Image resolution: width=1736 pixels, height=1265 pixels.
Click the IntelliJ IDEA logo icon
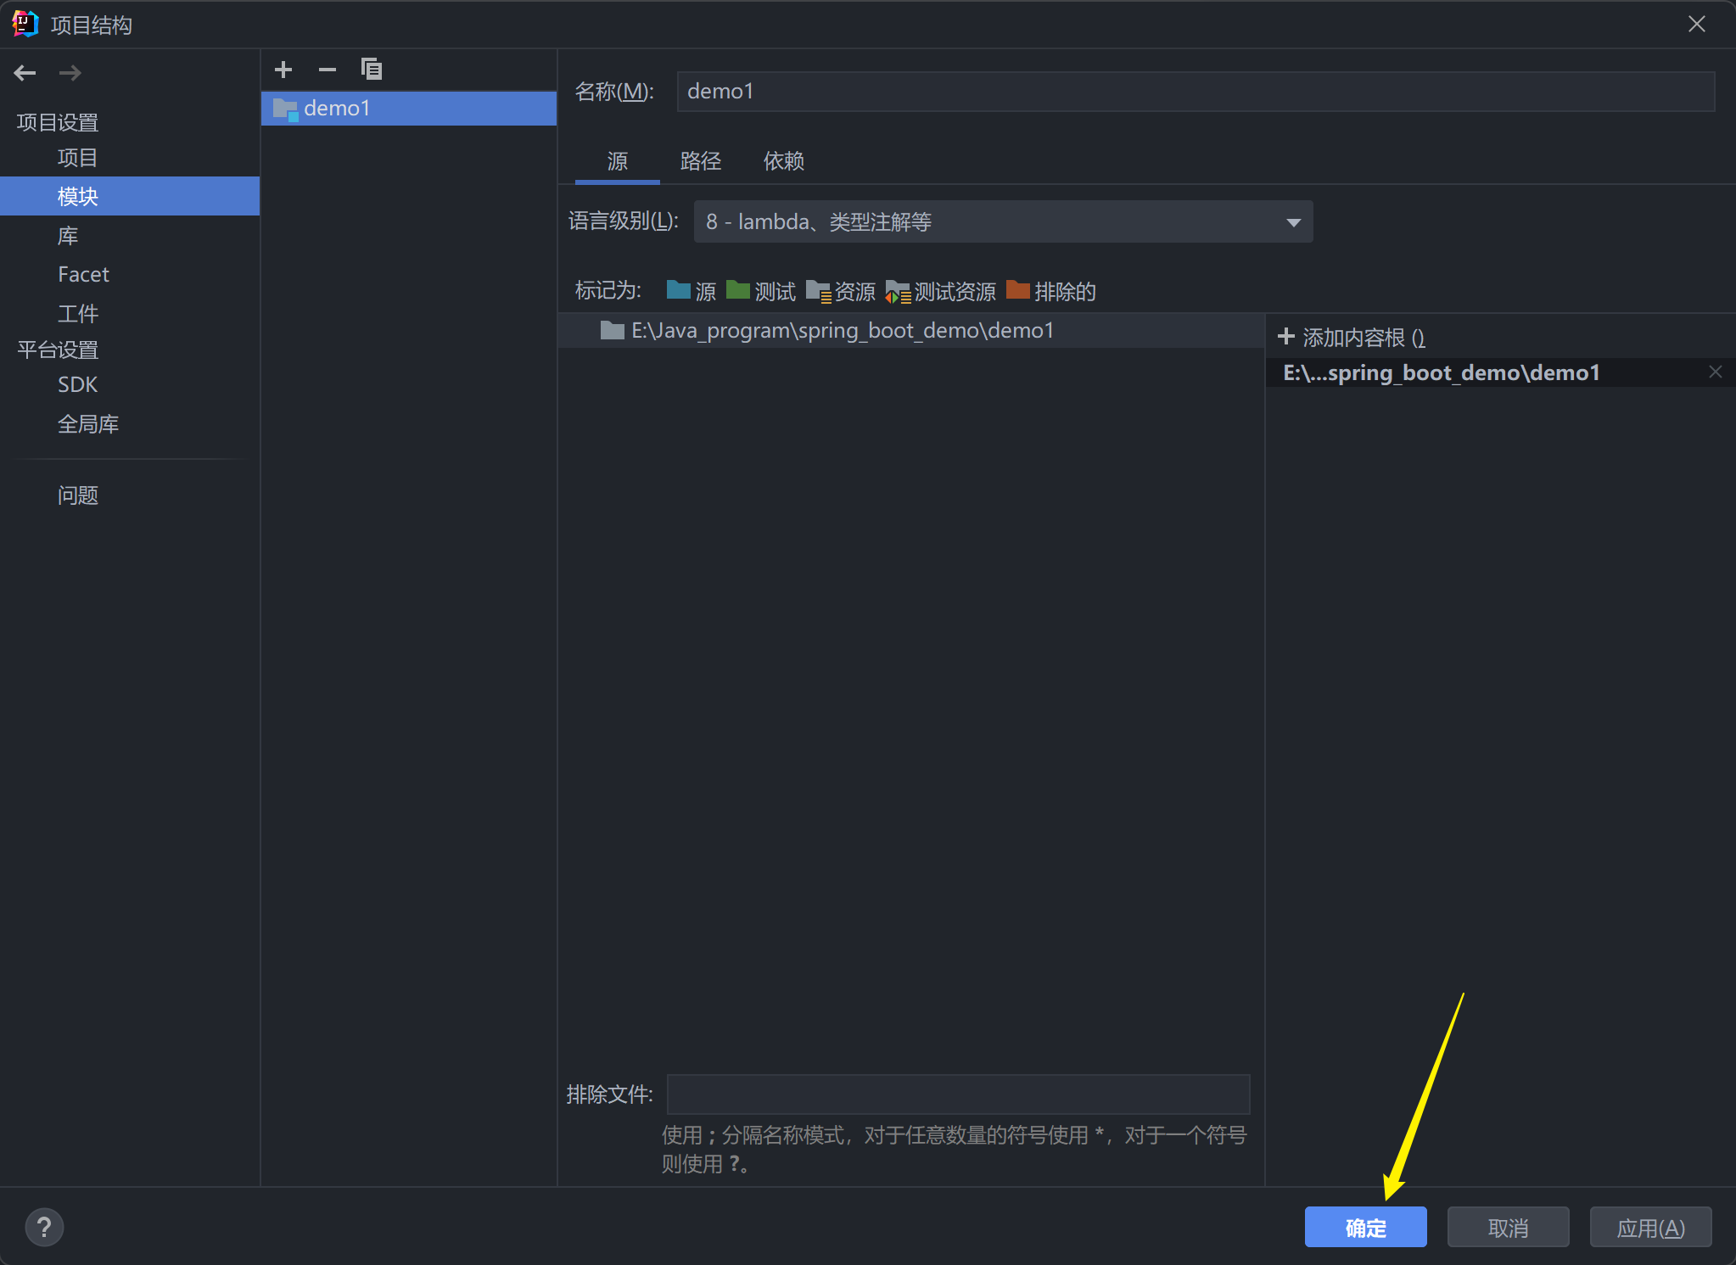pos(25,25)
